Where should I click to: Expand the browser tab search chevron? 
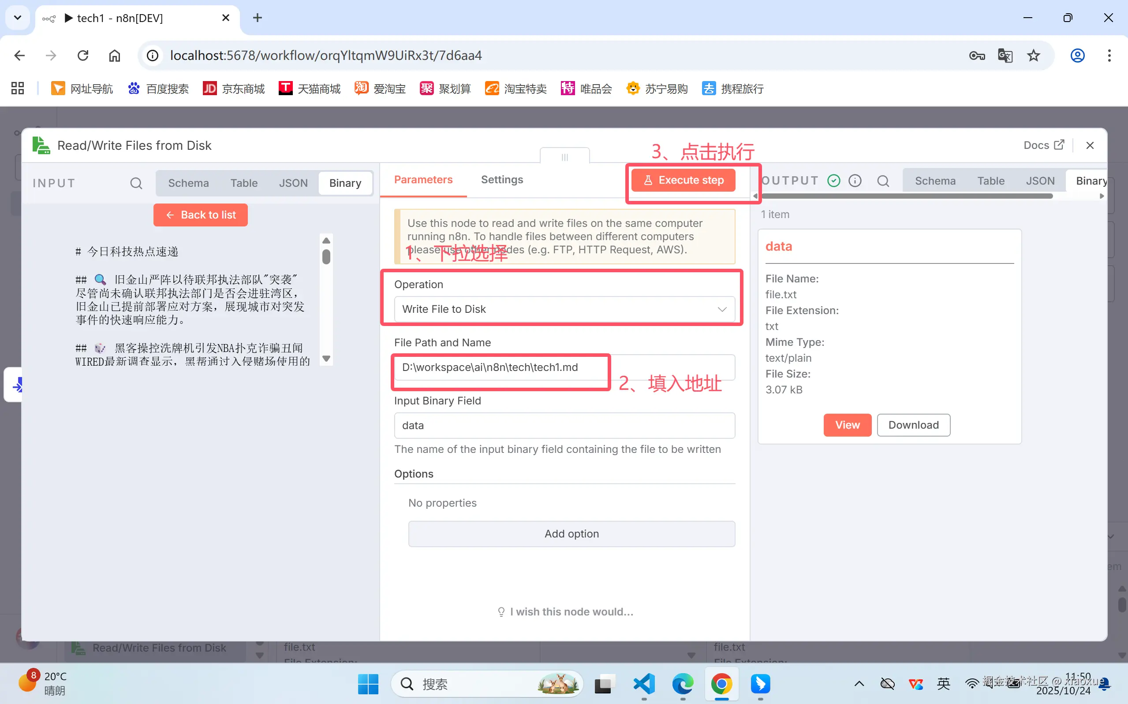click(x=17, y=18)
